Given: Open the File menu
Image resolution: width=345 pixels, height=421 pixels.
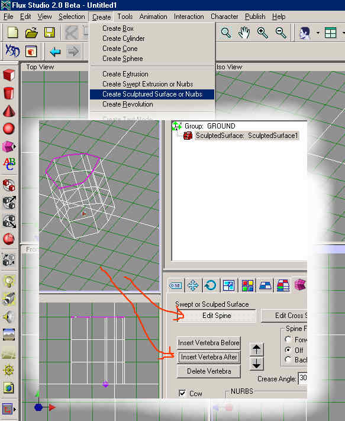Looking at the screenshot, I should (x=8, y=17).
